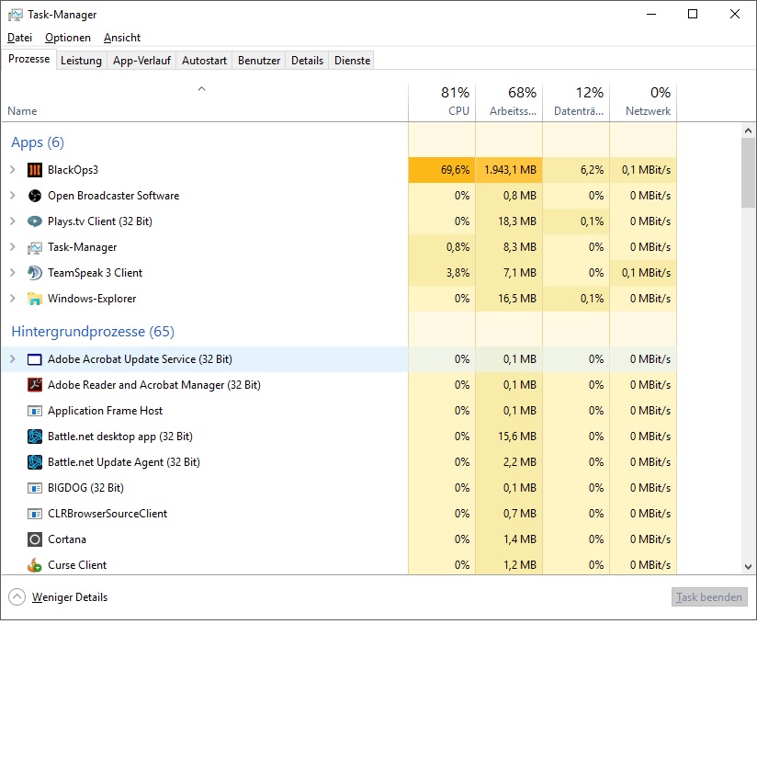
Task: Switch to the Autostart tab
Action: point(204,61)
